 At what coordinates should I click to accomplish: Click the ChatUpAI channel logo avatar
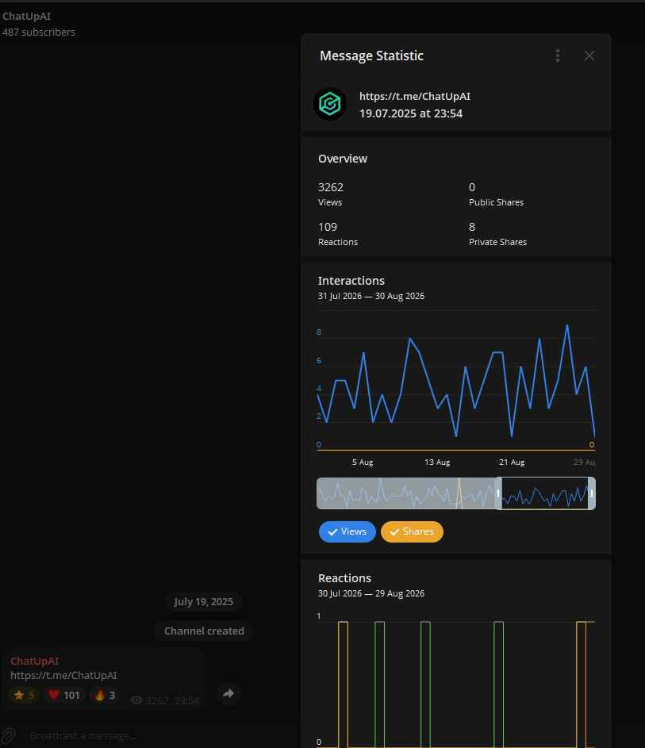[x=330, y=104]
